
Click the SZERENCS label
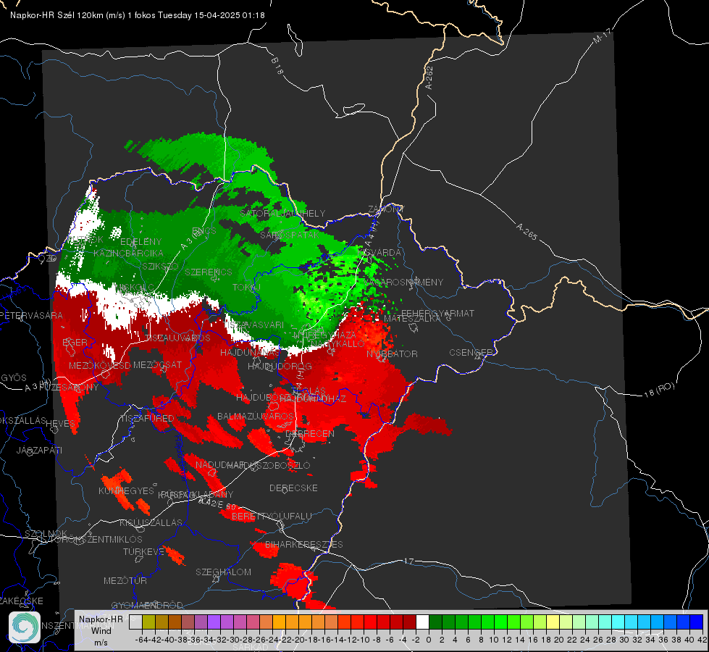[209, 272]
